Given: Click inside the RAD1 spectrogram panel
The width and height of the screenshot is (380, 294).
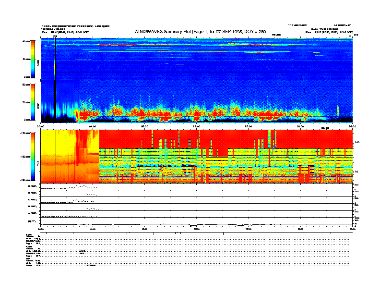Looking at the screenshot, I should 196,101.
